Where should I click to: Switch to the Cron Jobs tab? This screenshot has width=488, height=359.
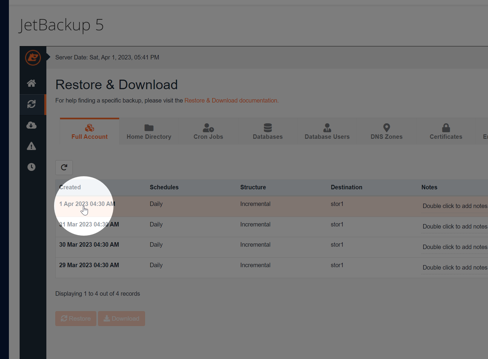pyautogui.click(x=208, y=131)
